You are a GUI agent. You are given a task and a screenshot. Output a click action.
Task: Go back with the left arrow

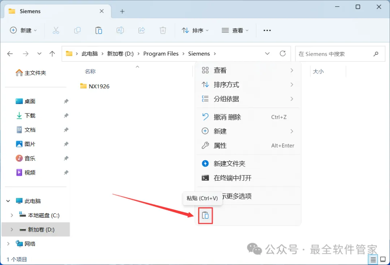10,54
